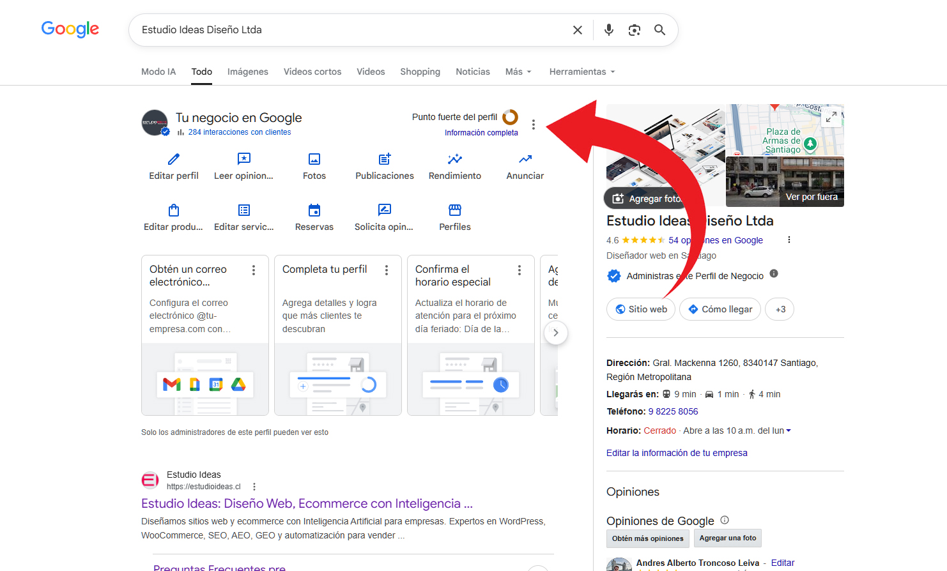Open Rendimiento chart icon
Image resolution: width=947 pixels, height=571 pixels.
coord(455,159)
